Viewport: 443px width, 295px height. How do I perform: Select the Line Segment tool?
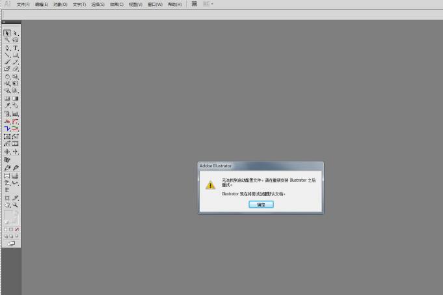7,55
